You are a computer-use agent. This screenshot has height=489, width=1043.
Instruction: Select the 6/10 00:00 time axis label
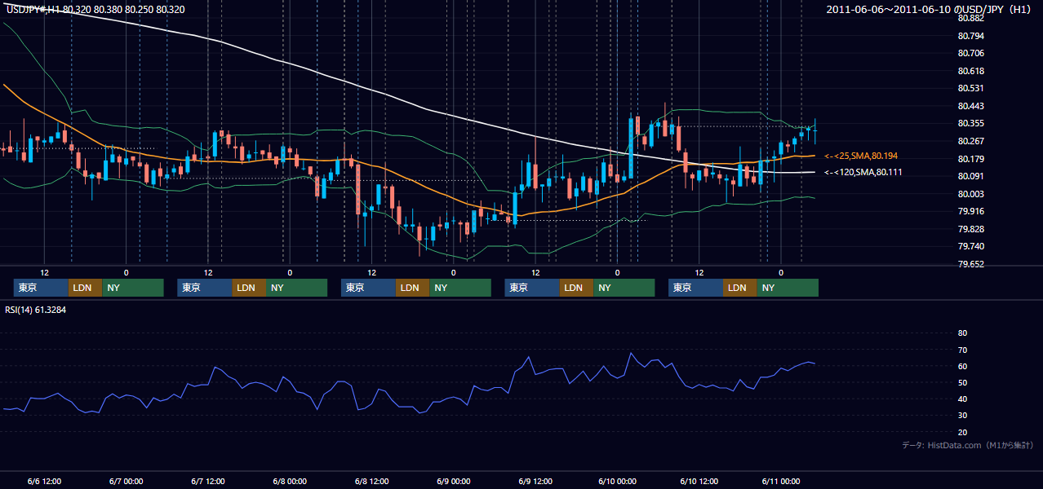(x=617, y=481)
